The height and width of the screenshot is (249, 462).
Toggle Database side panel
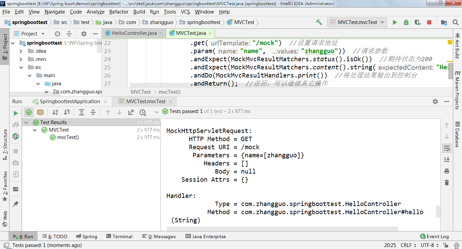coord(457,135)
